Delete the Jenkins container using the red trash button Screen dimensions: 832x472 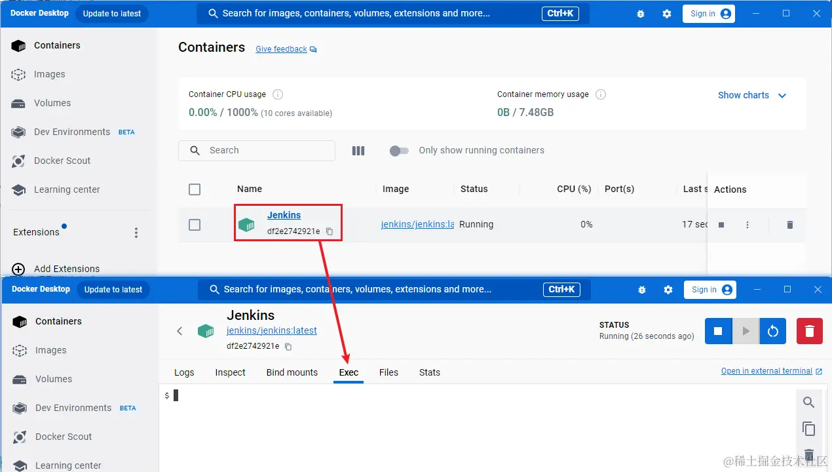[x=809, y=331]
